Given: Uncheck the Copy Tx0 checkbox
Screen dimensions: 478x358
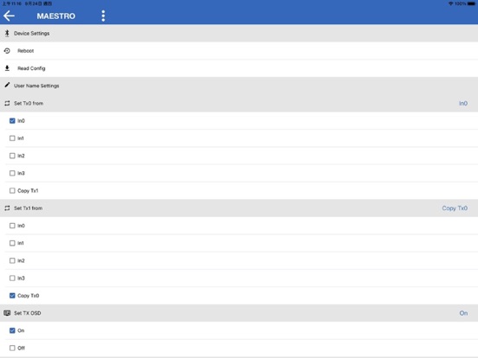Looking at the screenshot, I should coord(12,296).
